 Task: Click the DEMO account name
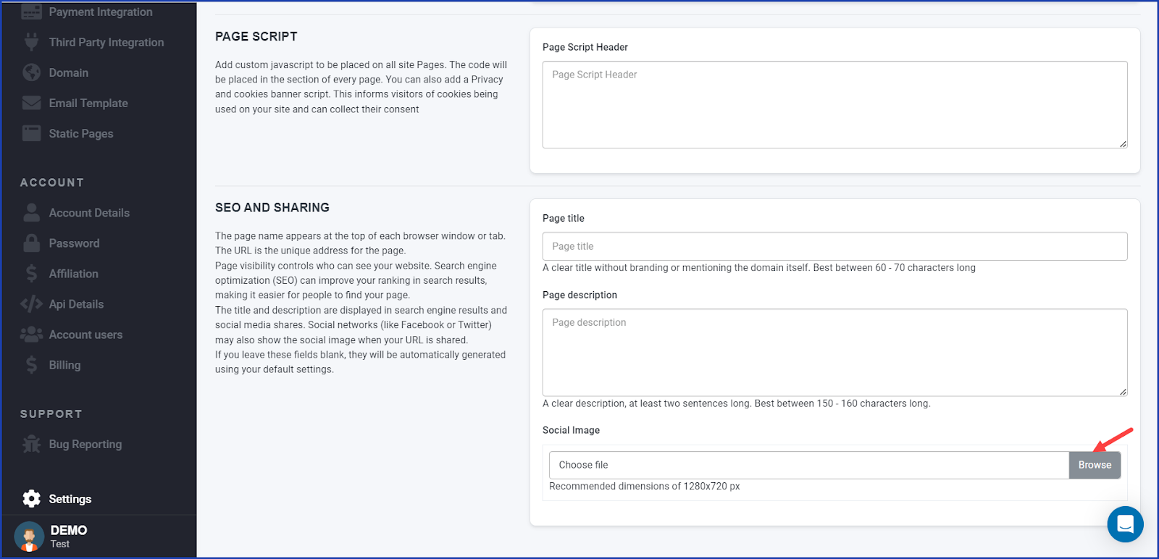click(69, 530)
